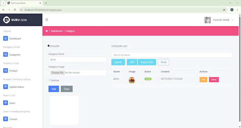The width and height of the screenshot is (241, 128).
Task: Click the image preview box
Action: (64, 110)
